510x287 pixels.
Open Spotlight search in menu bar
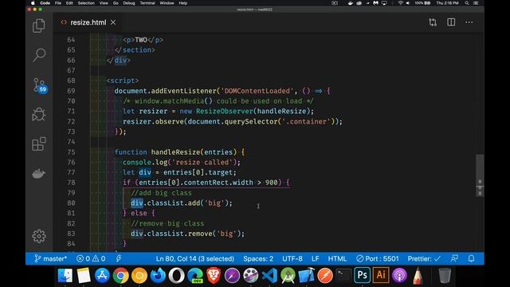[x=467, y=3]
